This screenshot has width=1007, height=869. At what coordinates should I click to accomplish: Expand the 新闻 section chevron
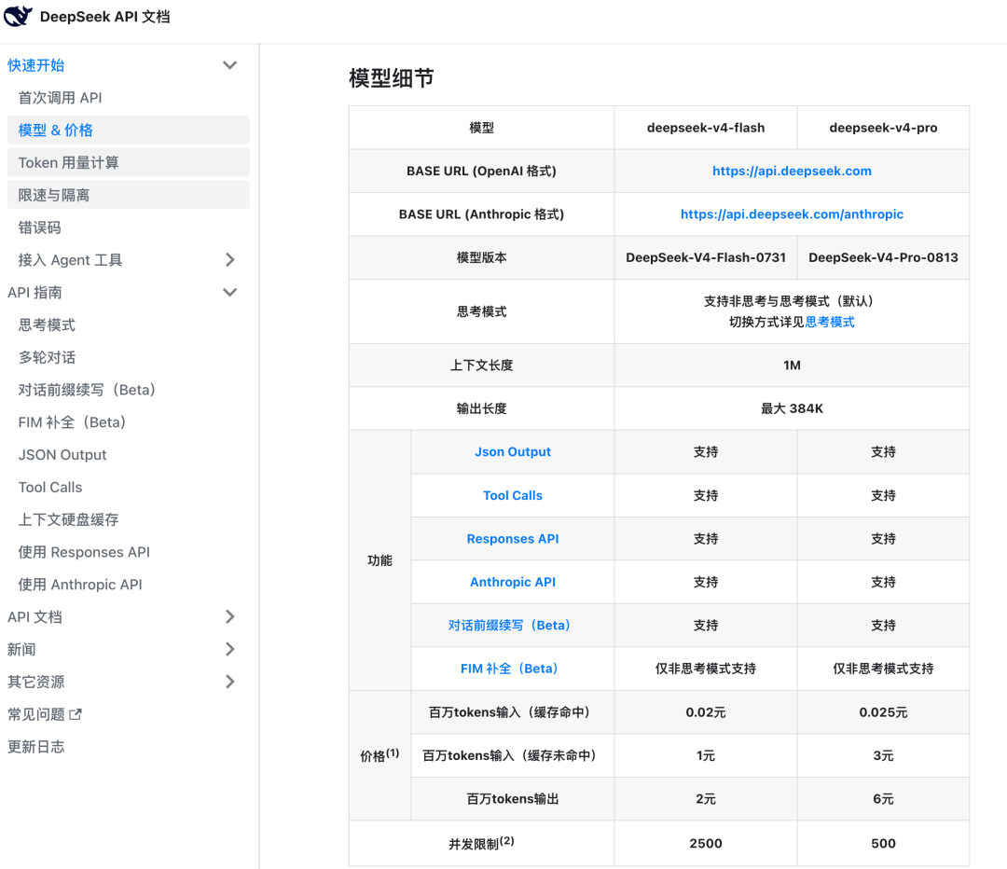pos(230,649)
